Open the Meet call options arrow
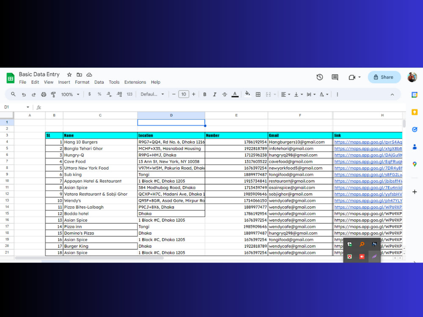The image size is (423, 317). 359,77
